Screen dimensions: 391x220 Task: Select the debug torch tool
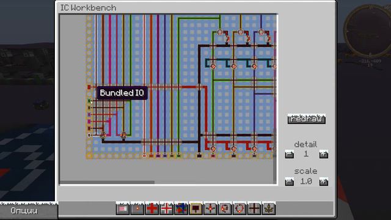pos(137,208)
